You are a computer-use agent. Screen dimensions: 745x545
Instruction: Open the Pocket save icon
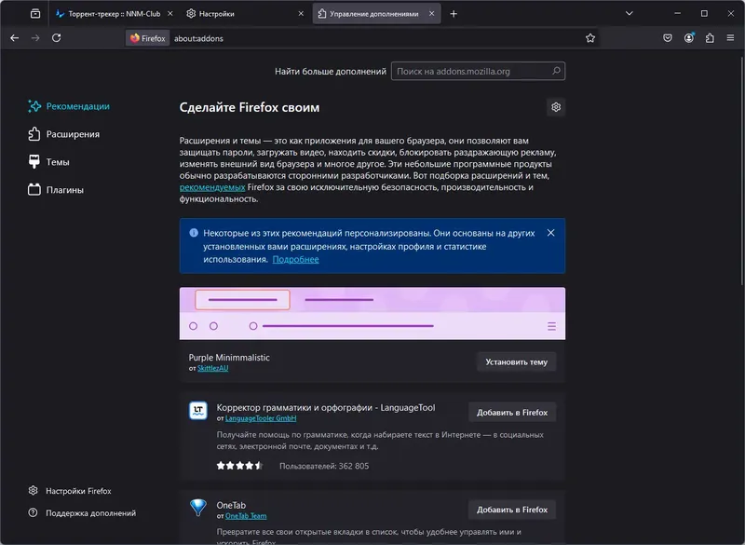coord(668,38)
